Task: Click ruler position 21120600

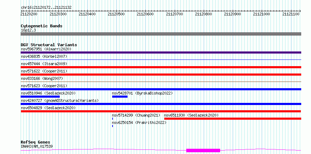Action: pyautogui.click(x=145, y=14)
